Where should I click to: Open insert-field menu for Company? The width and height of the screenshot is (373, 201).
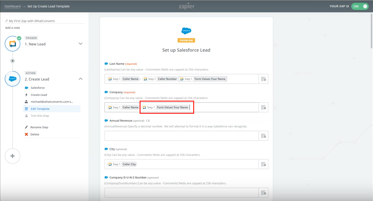(263, 108)
